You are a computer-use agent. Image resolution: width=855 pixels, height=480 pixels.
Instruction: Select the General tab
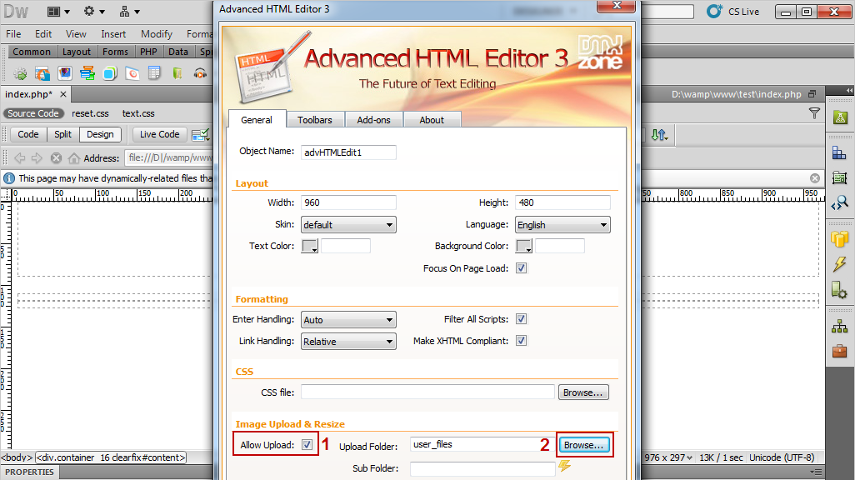tap(257, 120)
